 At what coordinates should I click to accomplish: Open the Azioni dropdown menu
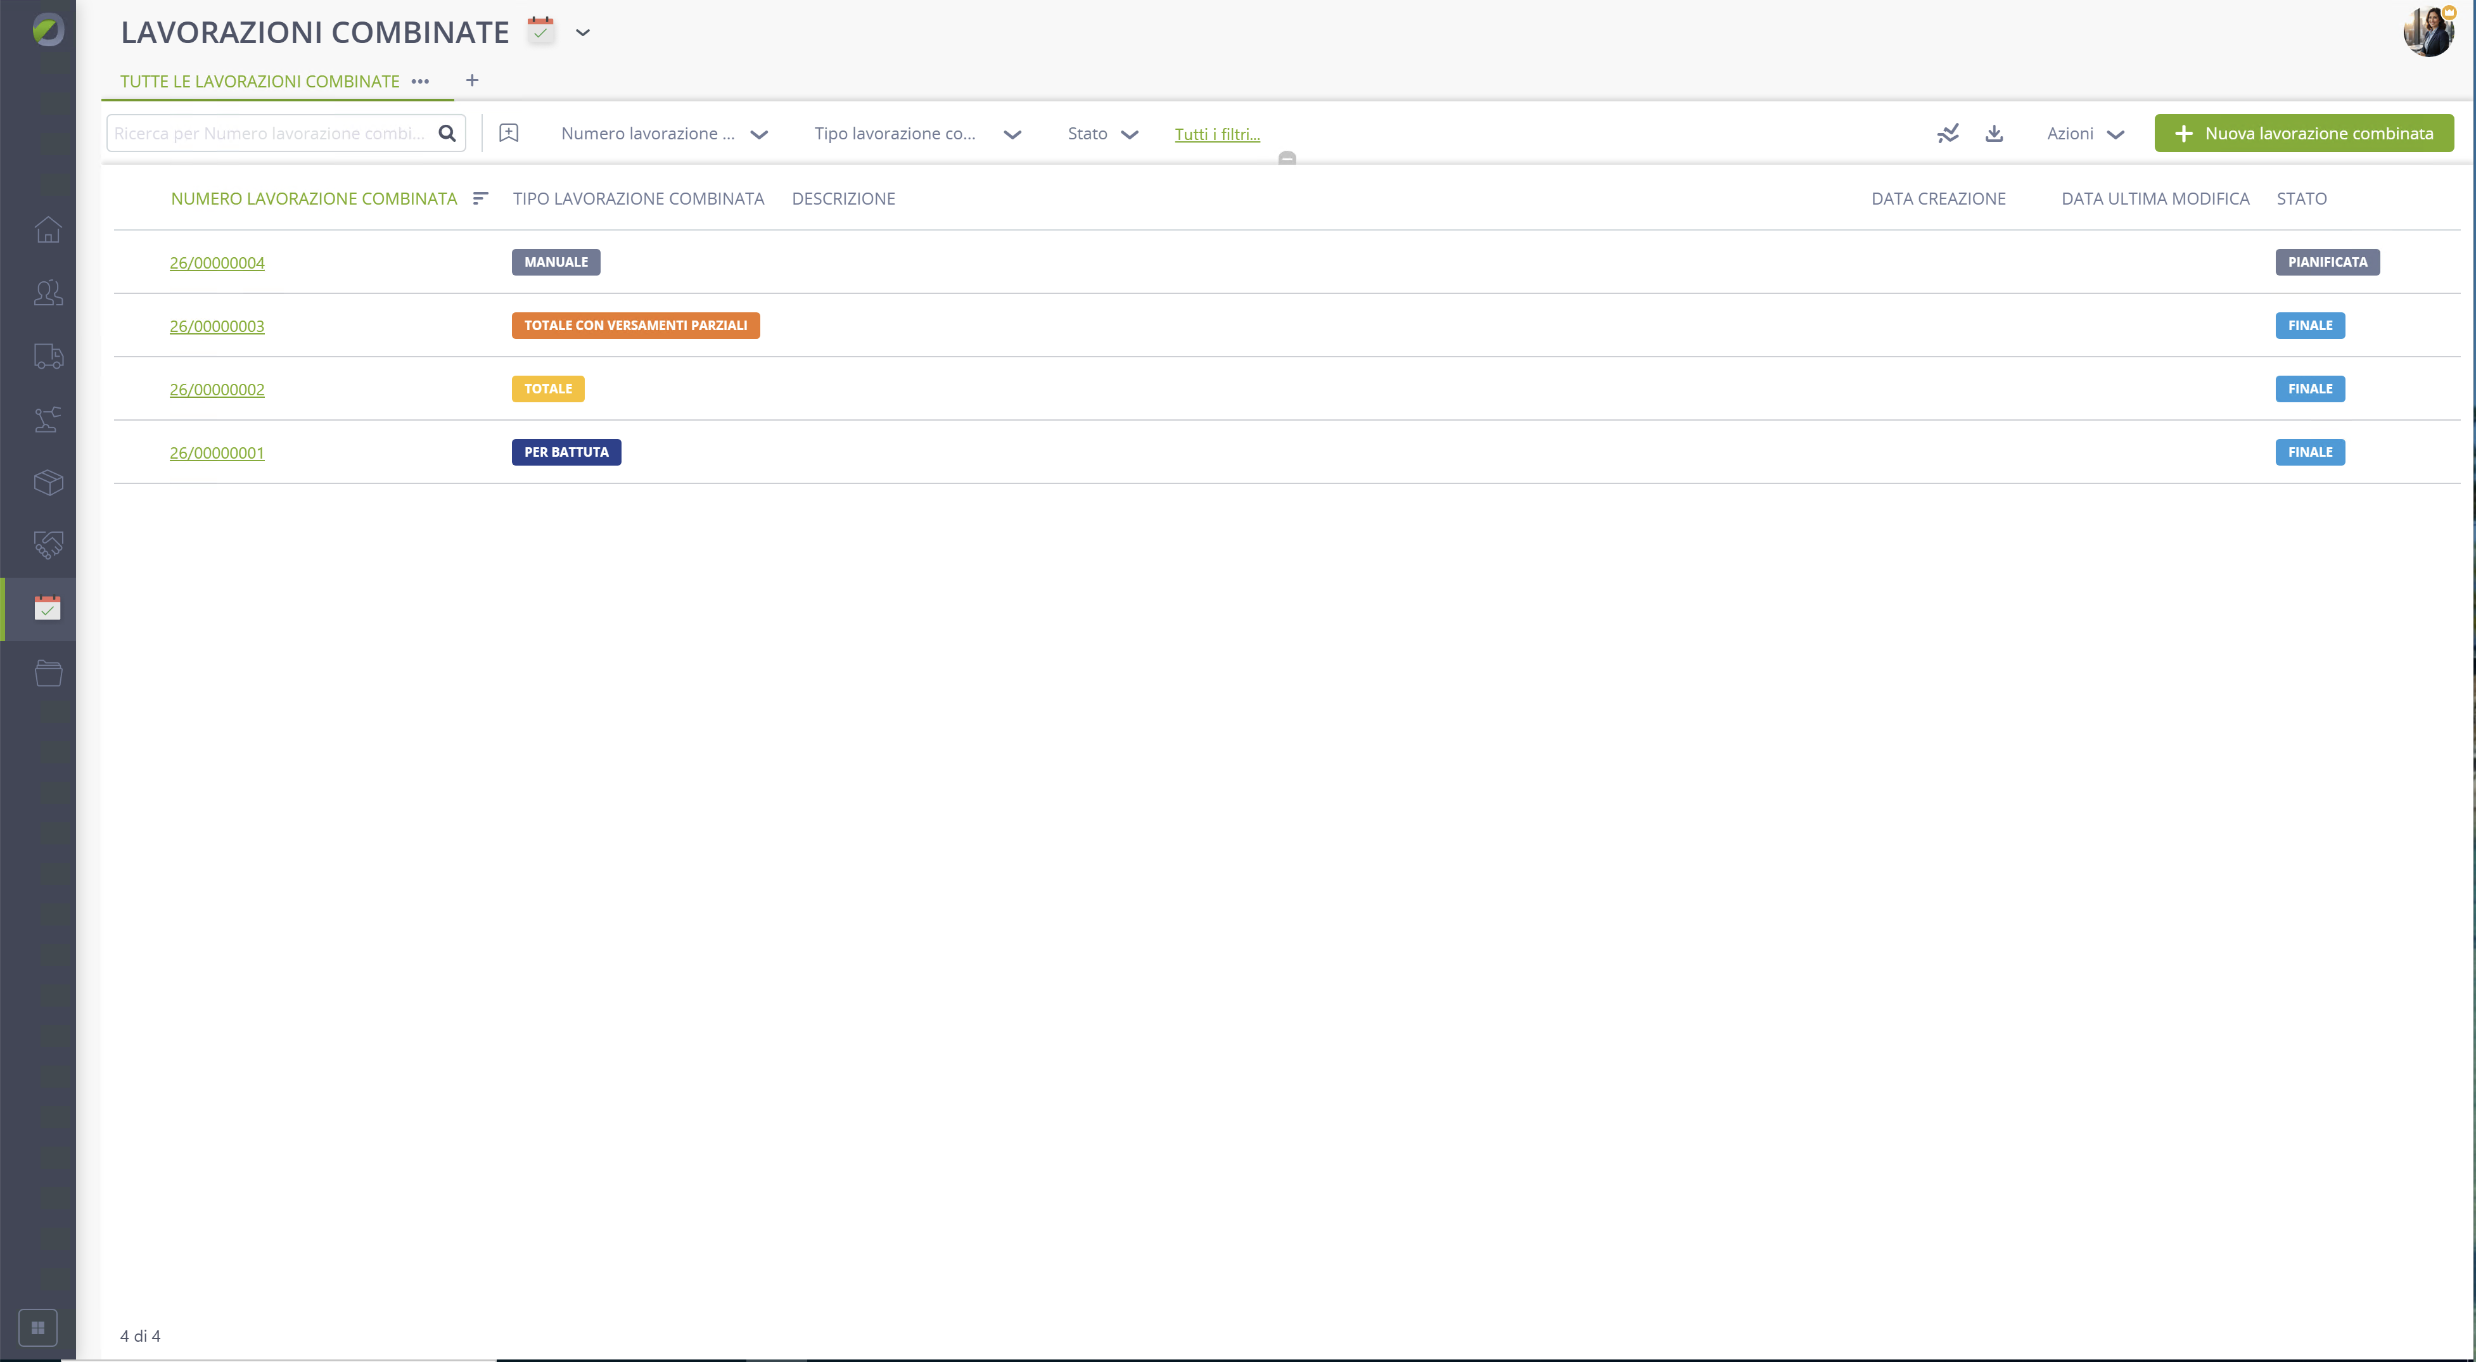(2085, 134)
